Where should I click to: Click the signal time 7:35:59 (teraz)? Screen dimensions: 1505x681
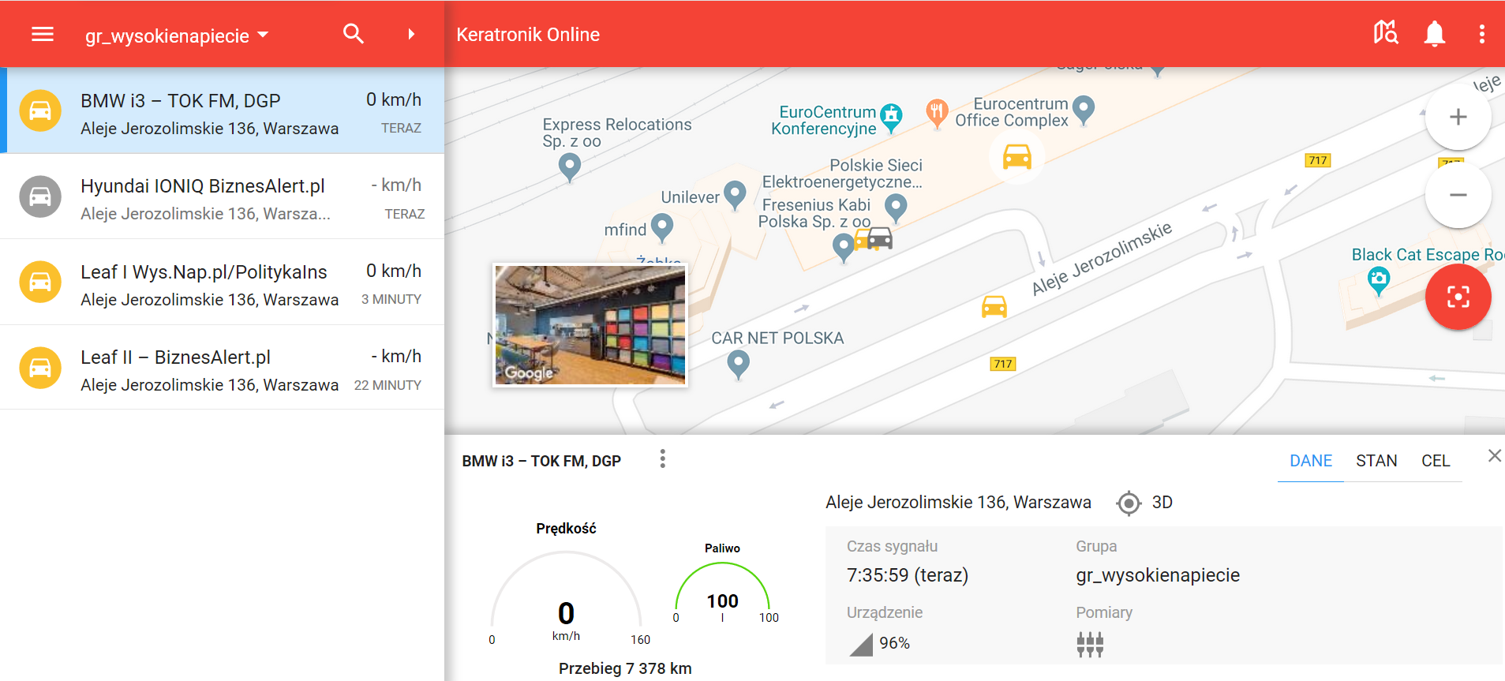point(908,575)
